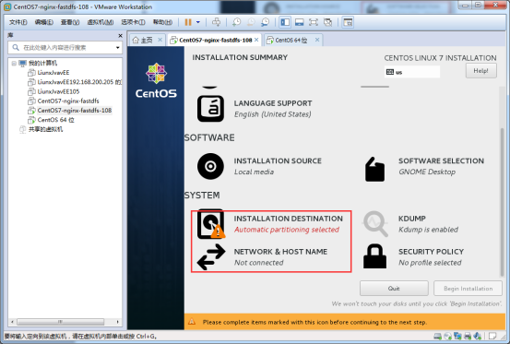Click the console view toolbar icon
510x344 pixels.
pos(348,22)
